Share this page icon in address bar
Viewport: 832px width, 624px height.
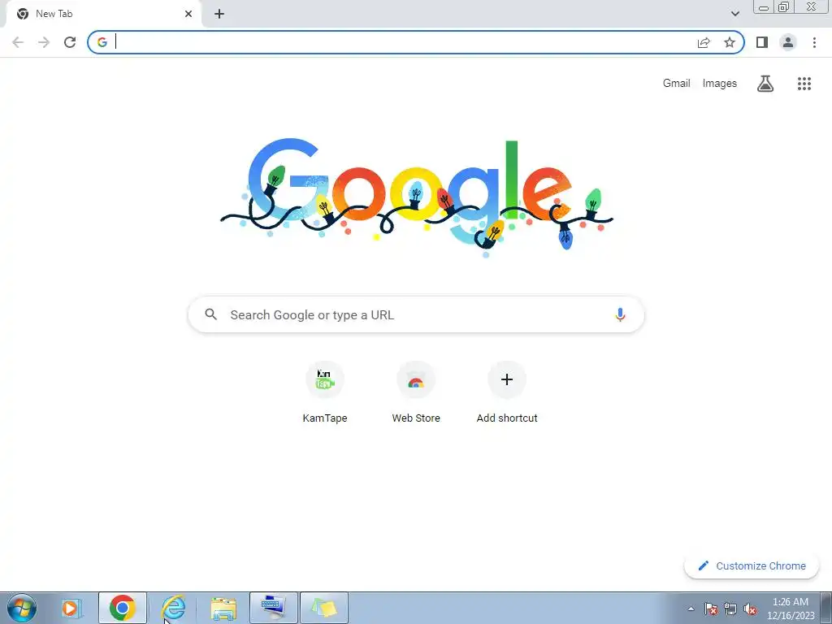point(704,42)
